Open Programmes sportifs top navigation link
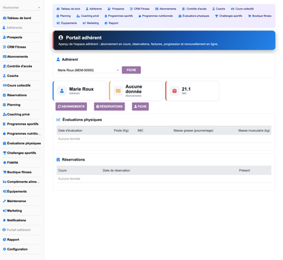283x260 pixels. pos(118,16)
